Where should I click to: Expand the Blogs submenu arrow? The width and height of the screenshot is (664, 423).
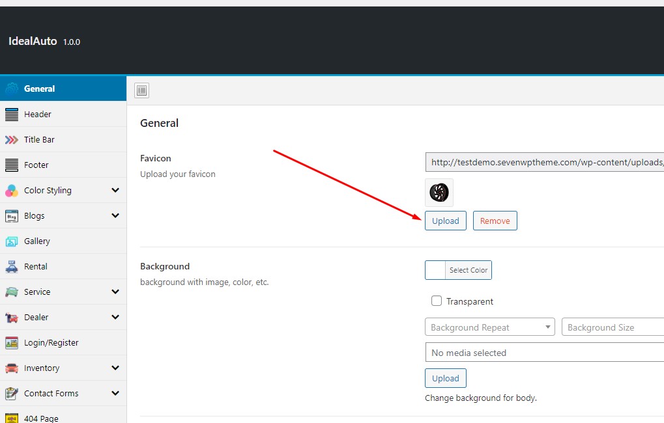(115, 216)
